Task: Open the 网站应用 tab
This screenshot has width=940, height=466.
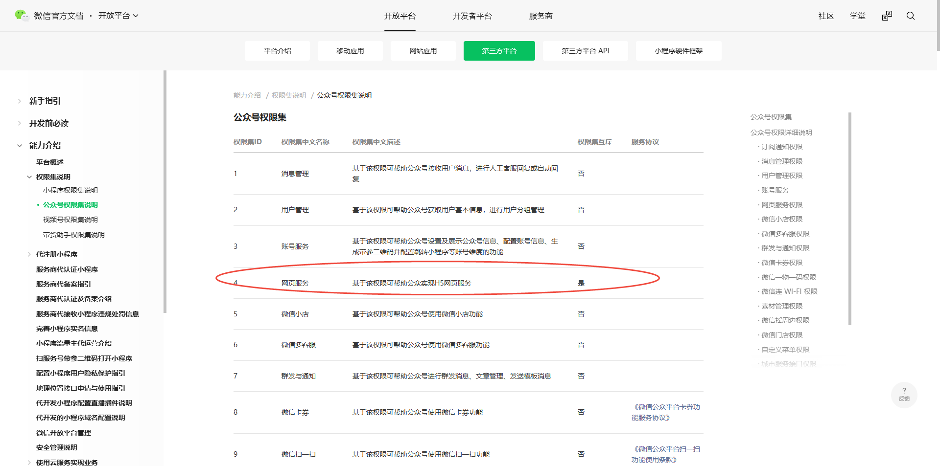Action: 423,51
